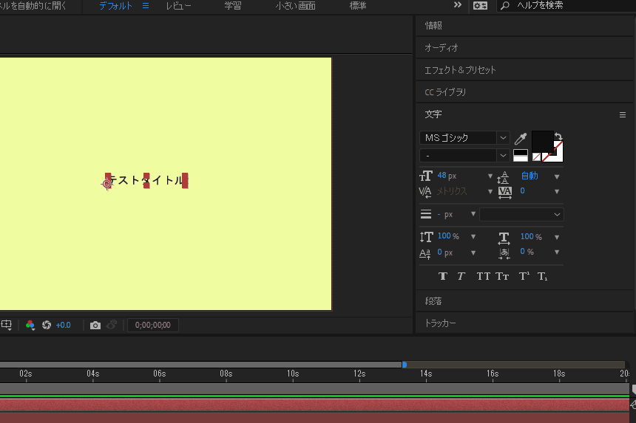636x423 pixels.
Task: Switch to the 標準 workspace
Action: tap(358, 6)
